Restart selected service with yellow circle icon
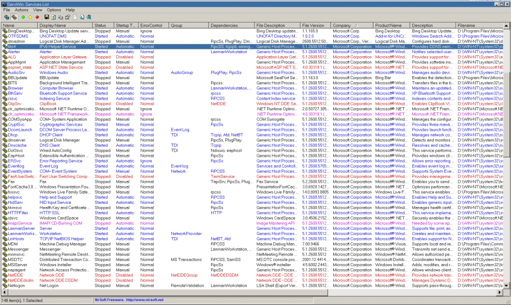The image size is (511, 305). point(30,17)
